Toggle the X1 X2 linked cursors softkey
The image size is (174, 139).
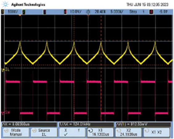pyautogui.click(x=157, y=132)
